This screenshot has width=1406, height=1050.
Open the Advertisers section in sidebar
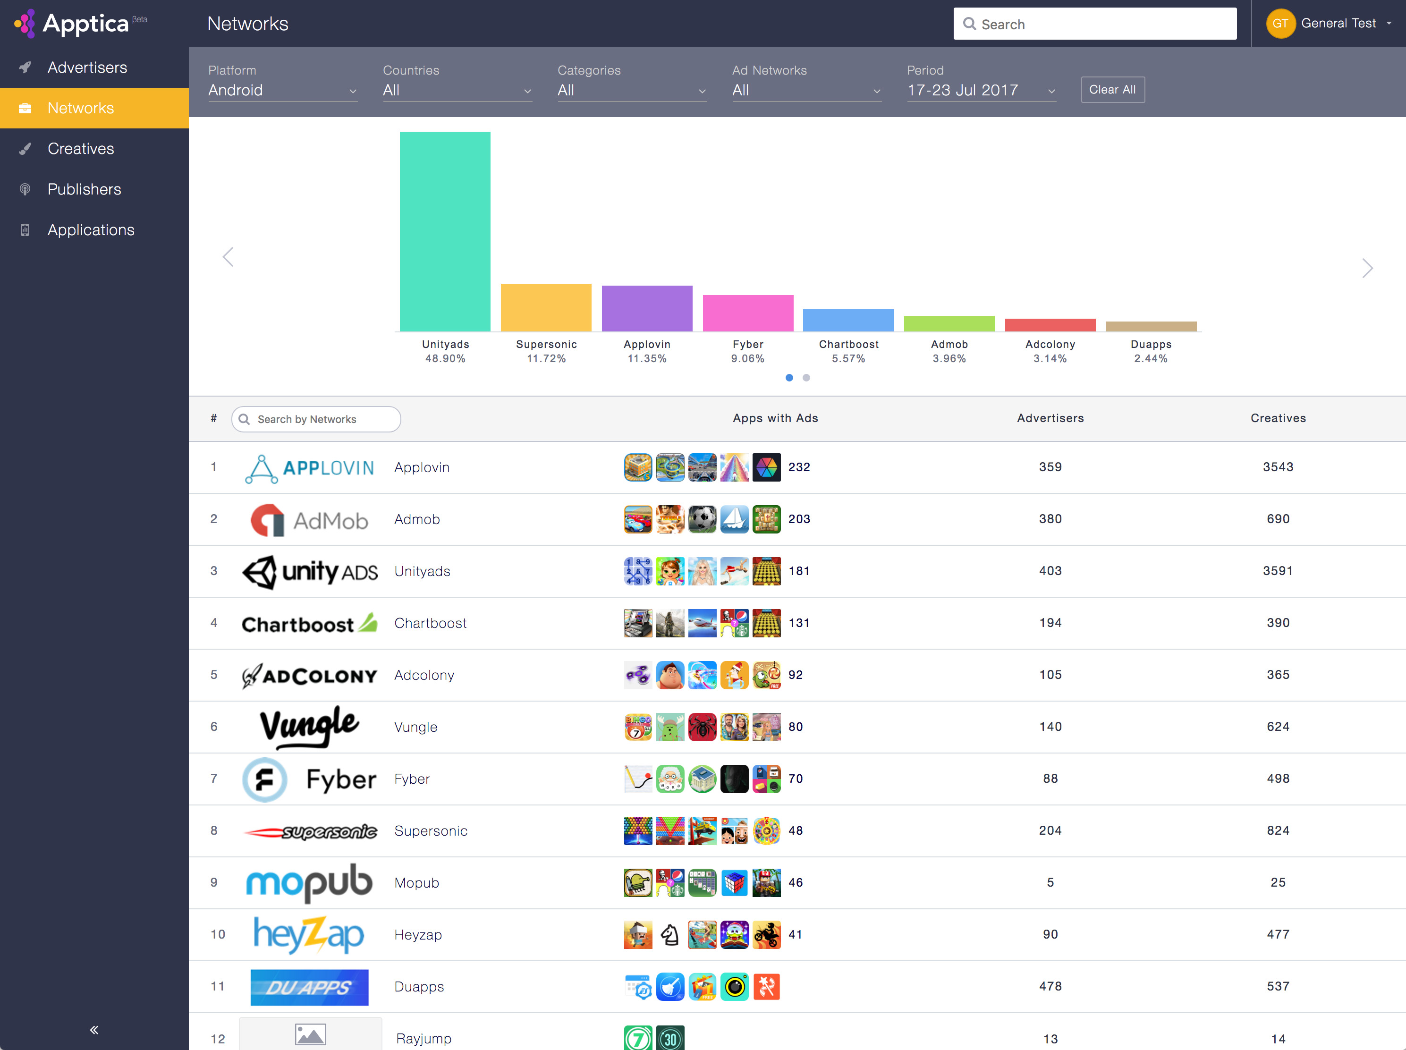coord(94,68)
